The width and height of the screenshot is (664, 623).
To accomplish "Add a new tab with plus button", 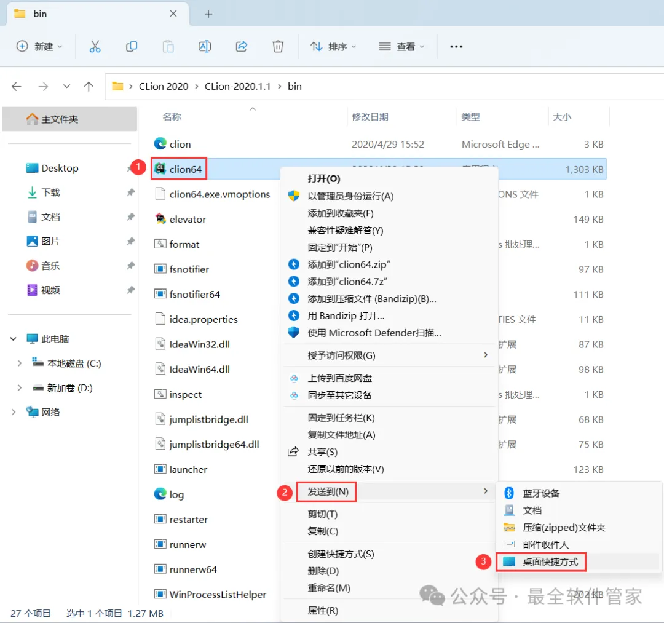I will point(208,14).
